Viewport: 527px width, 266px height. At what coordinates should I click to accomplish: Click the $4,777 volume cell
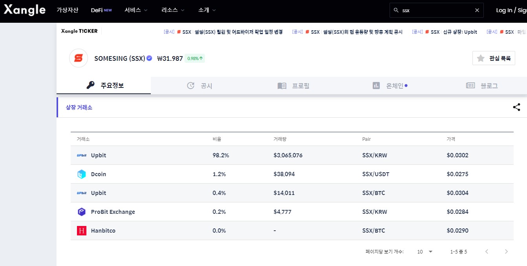pyautogui.click(x=282, y=212)
